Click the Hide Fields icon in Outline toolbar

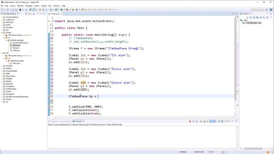click(257, 17)
